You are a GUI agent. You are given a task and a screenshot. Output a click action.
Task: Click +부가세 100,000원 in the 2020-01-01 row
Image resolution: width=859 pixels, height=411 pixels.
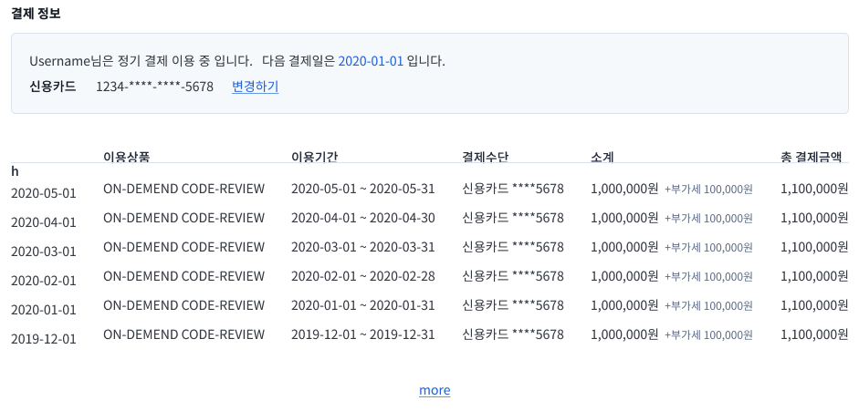click(x=708, y=305)
